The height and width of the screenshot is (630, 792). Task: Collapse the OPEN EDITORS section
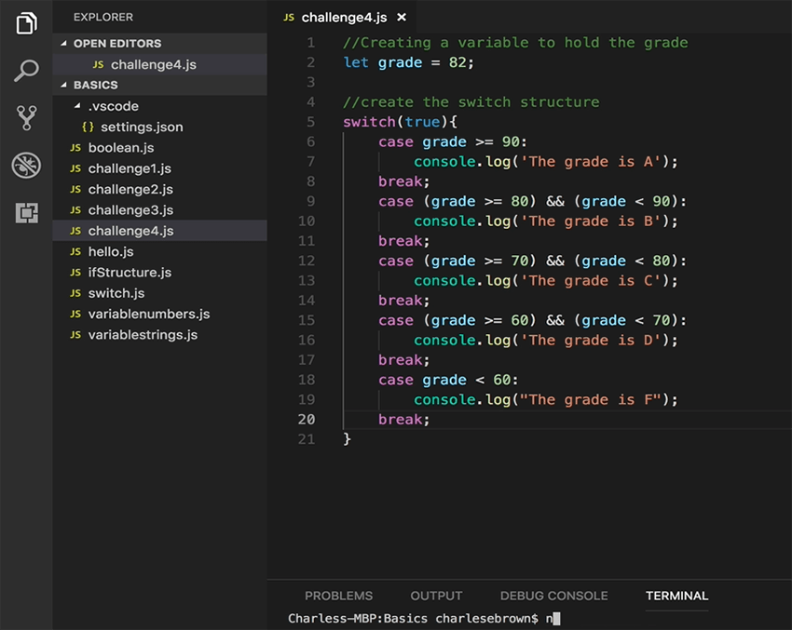(62, 43)
